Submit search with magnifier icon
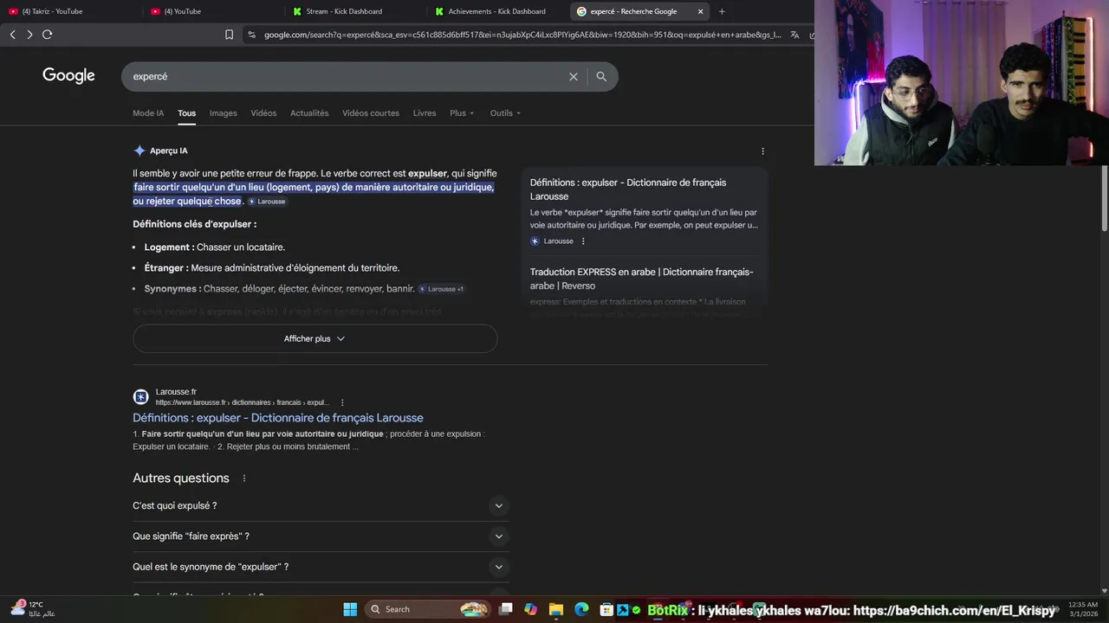 tap(601, 76)
